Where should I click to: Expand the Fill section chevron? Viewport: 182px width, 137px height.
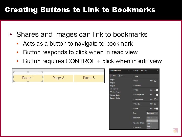point(134,81)
